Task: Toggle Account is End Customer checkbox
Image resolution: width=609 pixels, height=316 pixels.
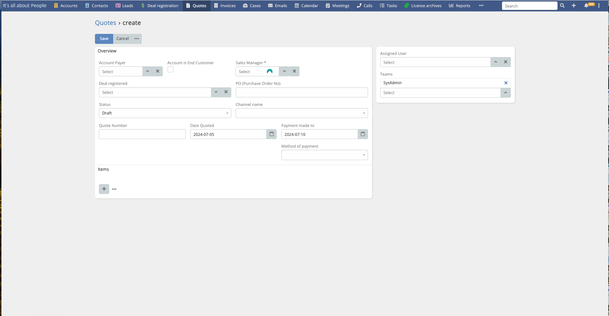Action: tap(171, 70)
